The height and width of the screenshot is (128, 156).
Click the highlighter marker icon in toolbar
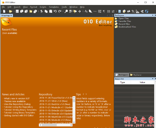coord(91,11)
